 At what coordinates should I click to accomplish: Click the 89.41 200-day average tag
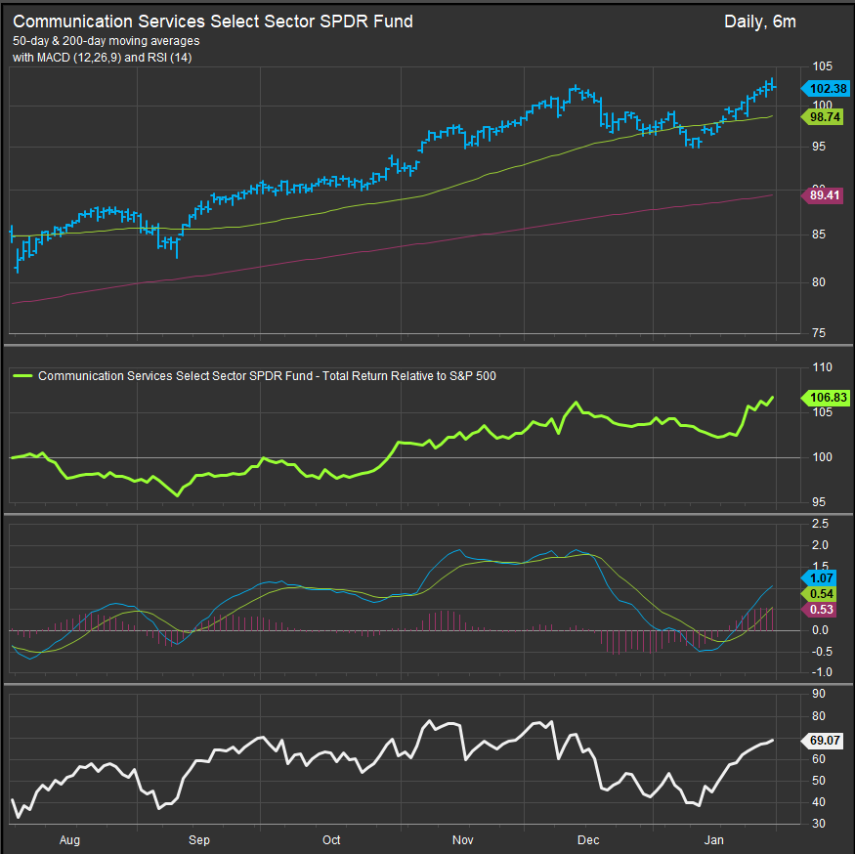[823, 195]
